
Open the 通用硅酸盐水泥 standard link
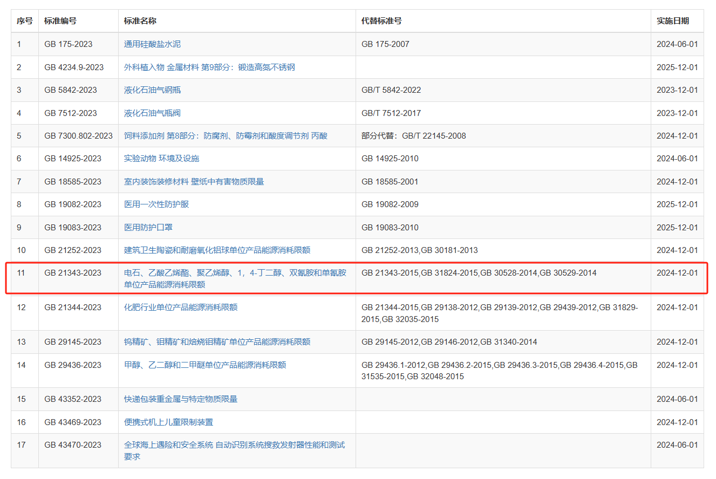pyautogui.click(x=152, y=44)
